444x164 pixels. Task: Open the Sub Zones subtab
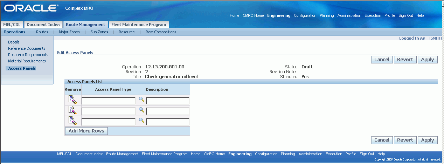pos(99,32)
